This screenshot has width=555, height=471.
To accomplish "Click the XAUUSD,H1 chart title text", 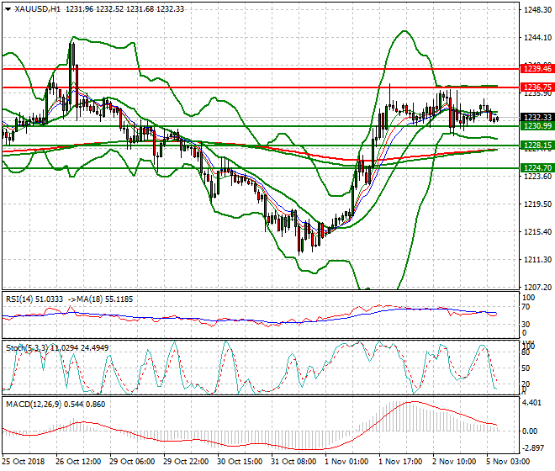I will point(37,9).
